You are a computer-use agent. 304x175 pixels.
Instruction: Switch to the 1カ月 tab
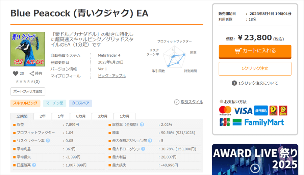(124, 116)
